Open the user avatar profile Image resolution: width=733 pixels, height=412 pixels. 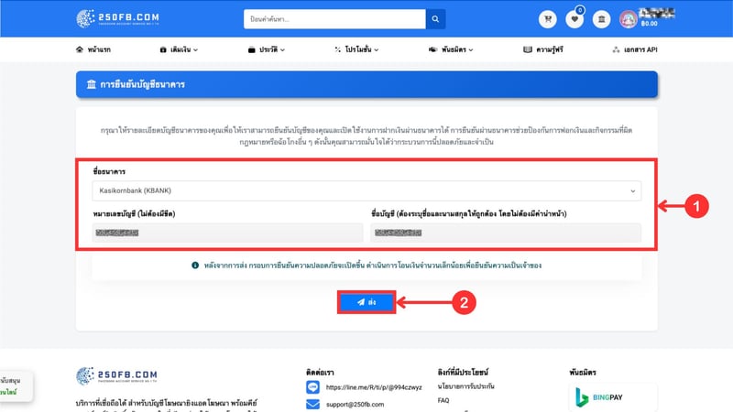click(x=629, y=18)
